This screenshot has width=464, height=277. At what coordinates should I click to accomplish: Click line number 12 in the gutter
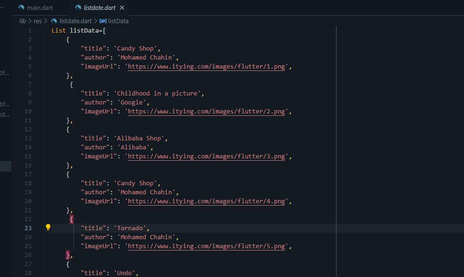pyautogui.click(x=28, y=129)
